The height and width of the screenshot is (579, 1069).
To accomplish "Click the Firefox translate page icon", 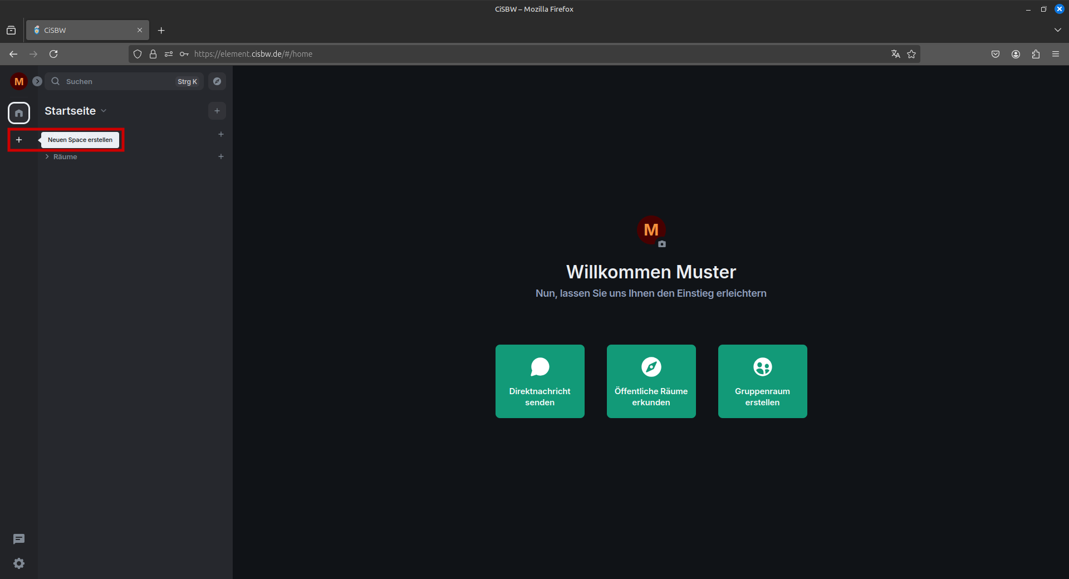I will (895, 54).
